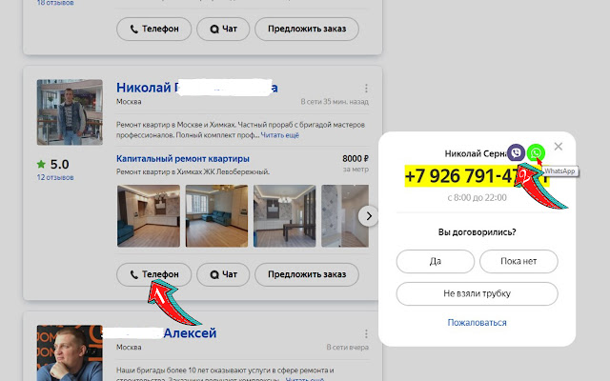Click Телефон button on Николай's card
Viewport: 610px width, 381px height.
(x=154, y=275)
